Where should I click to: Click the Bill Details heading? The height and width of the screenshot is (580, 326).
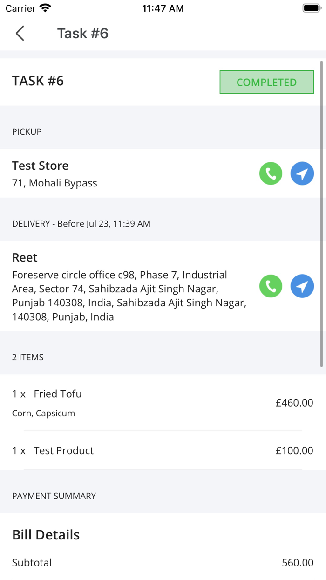[x=46, y=535]
